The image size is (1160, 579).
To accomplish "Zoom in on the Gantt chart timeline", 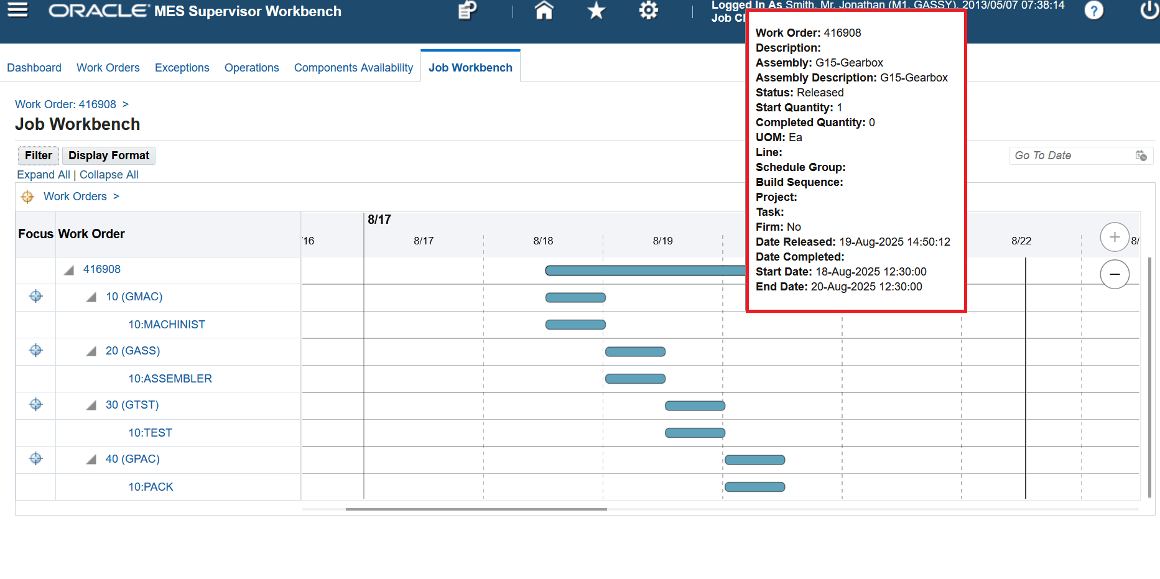I will pyautogui.click(x=1115, y=237).
